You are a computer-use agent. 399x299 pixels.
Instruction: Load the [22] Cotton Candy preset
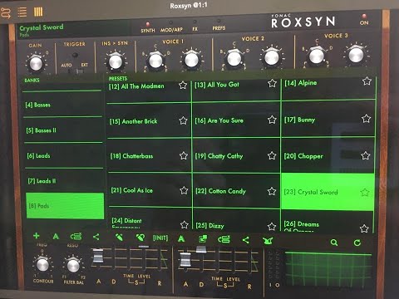(236, 191)
